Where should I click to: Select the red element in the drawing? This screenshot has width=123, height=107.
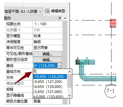pyautogui.click(x=113, y=23)
